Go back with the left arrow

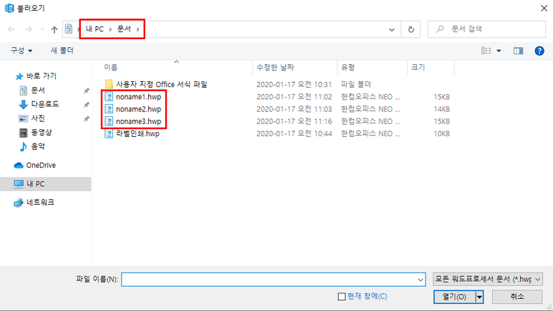(x=11, y=29)
